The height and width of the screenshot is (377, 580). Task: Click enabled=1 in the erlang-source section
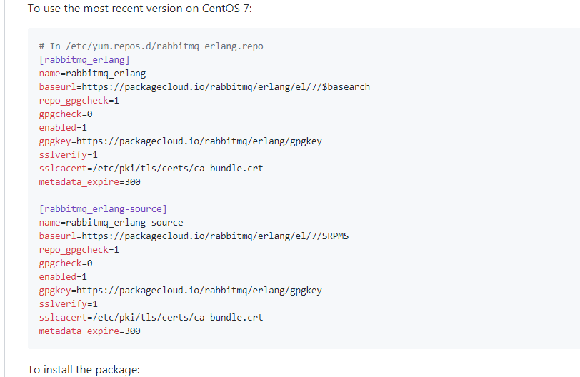pos(63,277)
